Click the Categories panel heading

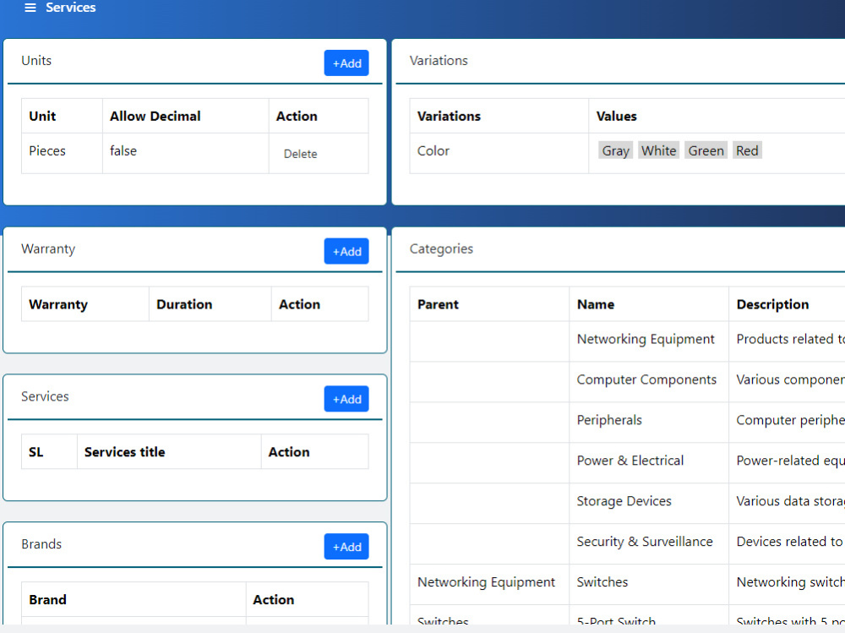tap(441, 248)
